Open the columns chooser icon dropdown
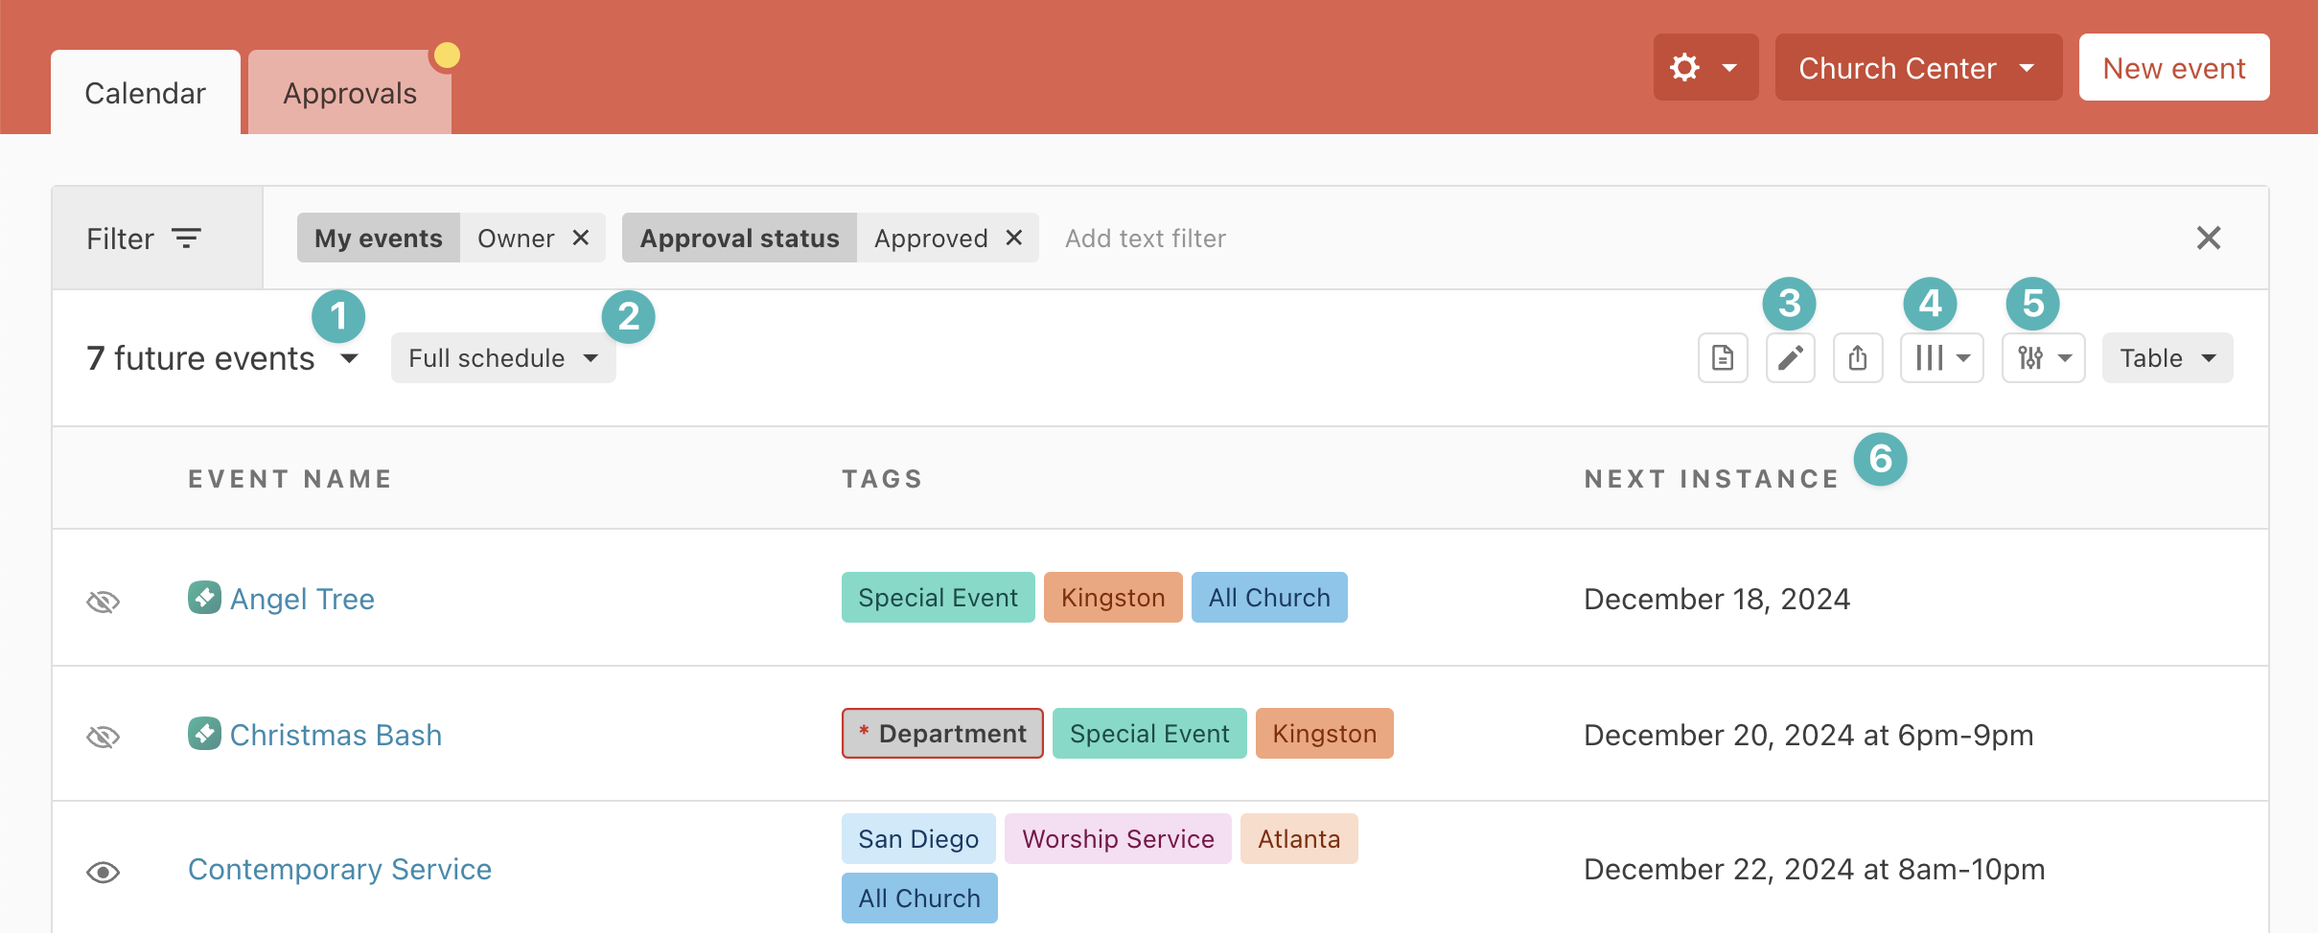Screen dimensions: 2318x933 click(1941, 358)
